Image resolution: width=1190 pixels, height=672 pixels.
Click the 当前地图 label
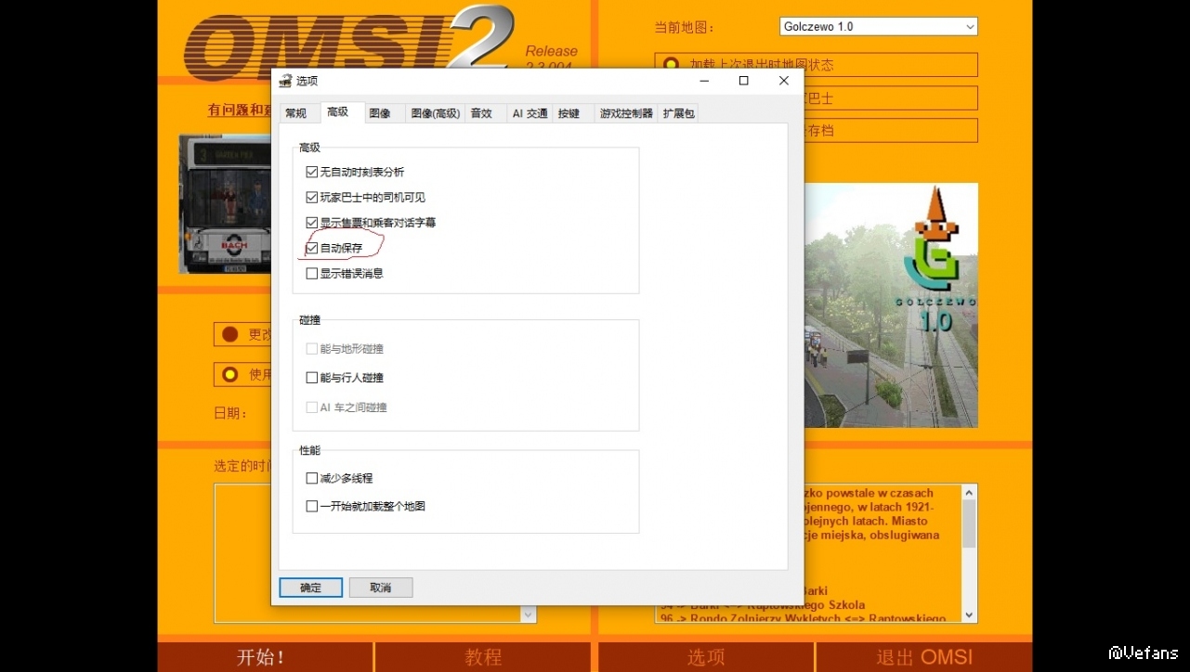pyautogui.click(x=685, y=28)
